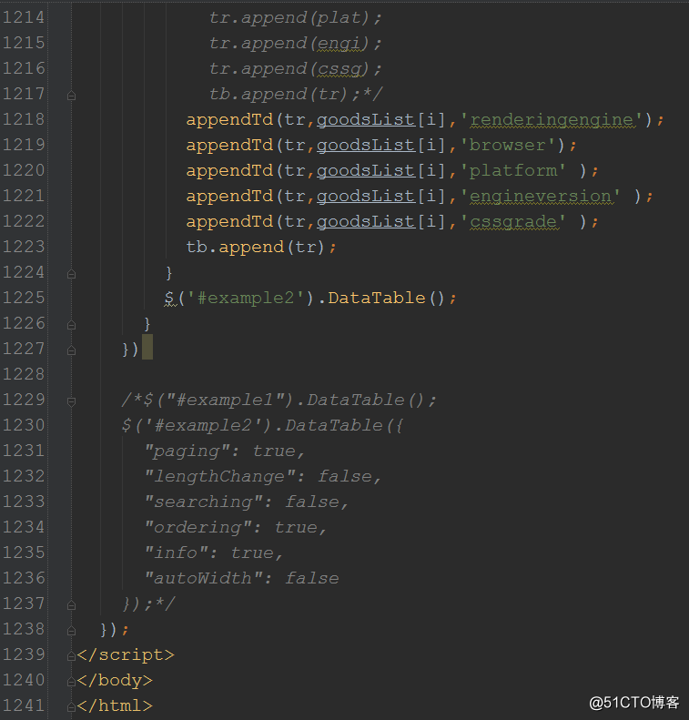Click the </html> closing tag
Viewport: 689px width, 720px height.
point(115,705)
